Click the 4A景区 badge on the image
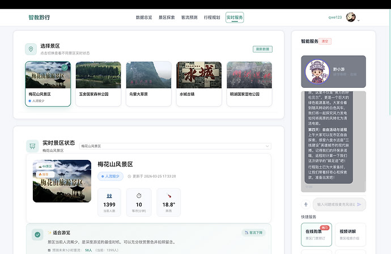The width and height of the screenshot is (391, 254). tap(45, 166)
